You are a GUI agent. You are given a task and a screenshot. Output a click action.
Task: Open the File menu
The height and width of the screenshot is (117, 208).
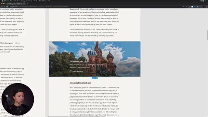(x=11, y=1)
